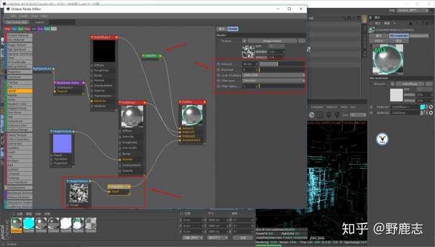The image size is (435, 247).
Task: Select Octane Material in node list
Action: point(19,36)
